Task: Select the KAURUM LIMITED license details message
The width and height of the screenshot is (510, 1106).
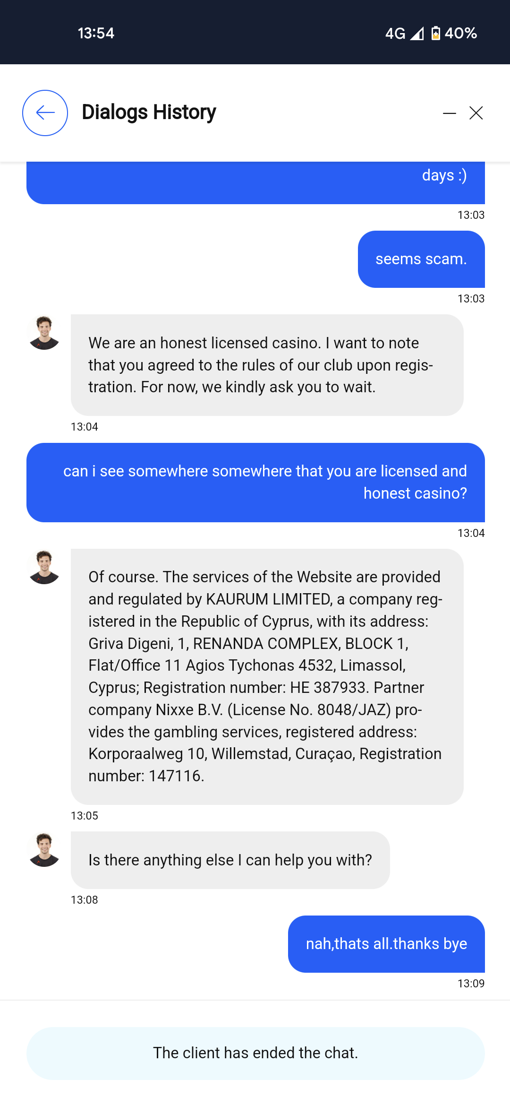Action: click(267, 676)
